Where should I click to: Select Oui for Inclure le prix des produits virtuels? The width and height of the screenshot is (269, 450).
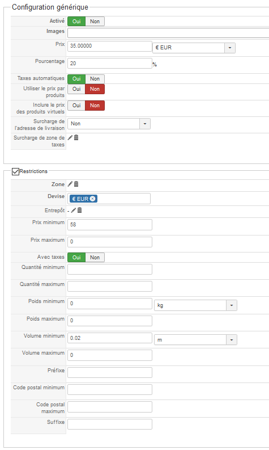pyautogui.click(x=76, y=106)
